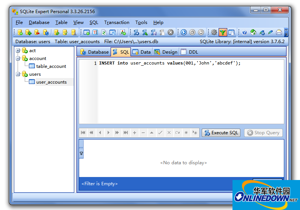Expand the toolbar overflow chevron at right end

pyautogui.click(x=286, y=32)
